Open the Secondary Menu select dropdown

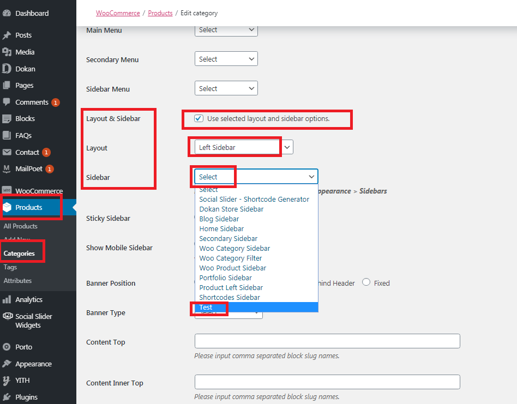point(226,59)
